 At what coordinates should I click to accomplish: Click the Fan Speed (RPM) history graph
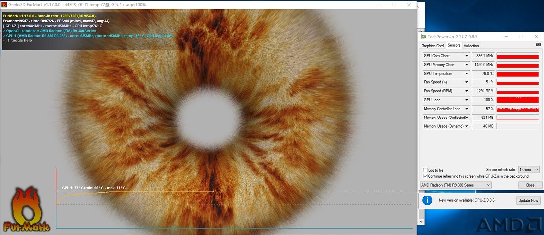pyautogui.click(x=517, y=91)
